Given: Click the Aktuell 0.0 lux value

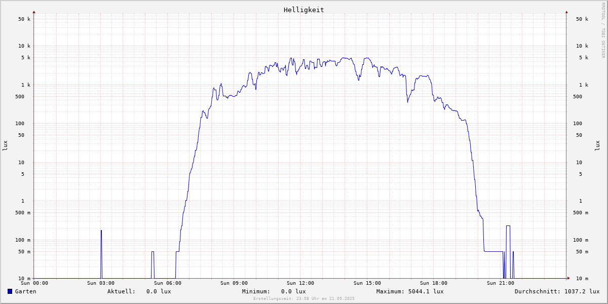Looking at the screenshot, I should (158, 291).
